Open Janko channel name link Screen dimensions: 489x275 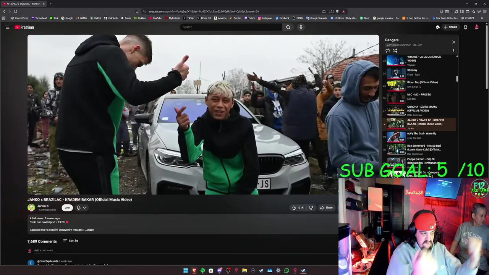click(41, 206)
